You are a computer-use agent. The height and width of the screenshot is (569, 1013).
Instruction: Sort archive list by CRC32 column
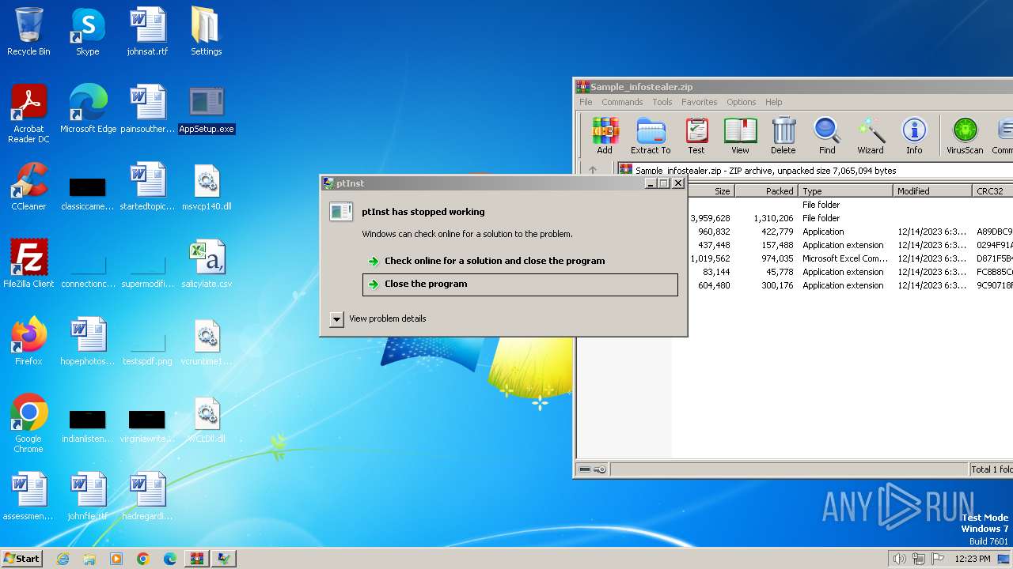tap(992, 191)
